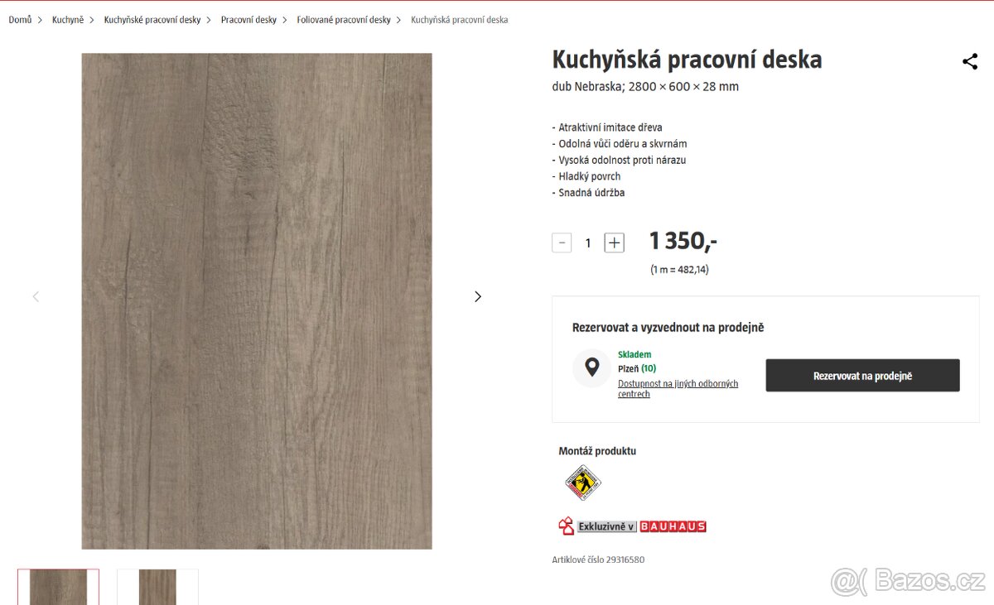Open Foliované pracovní desky breadcrumb
The height and width of the screenshot is (605, 994).
[x=344, y=20]
